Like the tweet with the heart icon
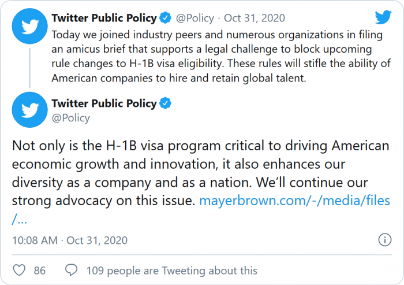Screen dimensions: 404x285 (x=20, y=271)
